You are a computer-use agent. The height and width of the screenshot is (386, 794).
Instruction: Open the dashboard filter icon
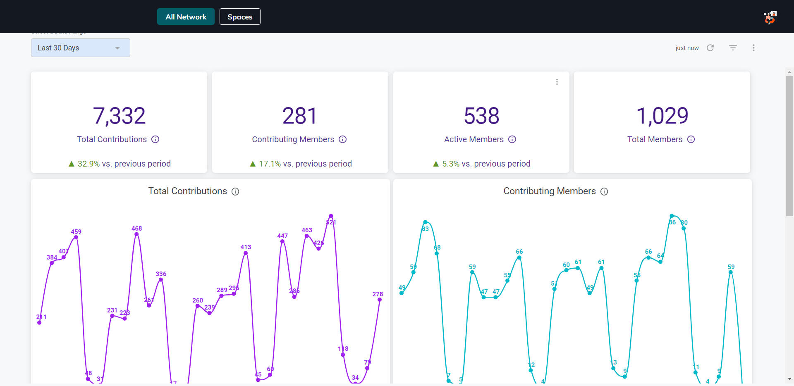tap(733, 48)
